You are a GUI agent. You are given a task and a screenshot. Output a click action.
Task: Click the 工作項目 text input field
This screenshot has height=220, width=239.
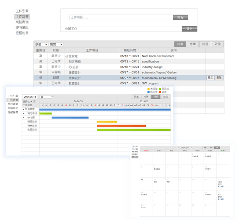(121, 17)
